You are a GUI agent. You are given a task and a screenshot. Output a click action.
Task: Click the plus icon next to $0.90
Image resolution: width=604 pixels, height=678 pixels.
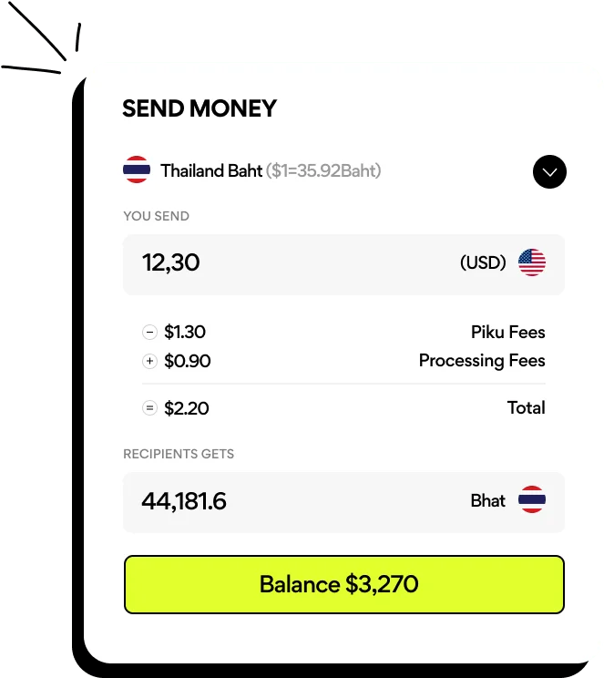(150, 362)
